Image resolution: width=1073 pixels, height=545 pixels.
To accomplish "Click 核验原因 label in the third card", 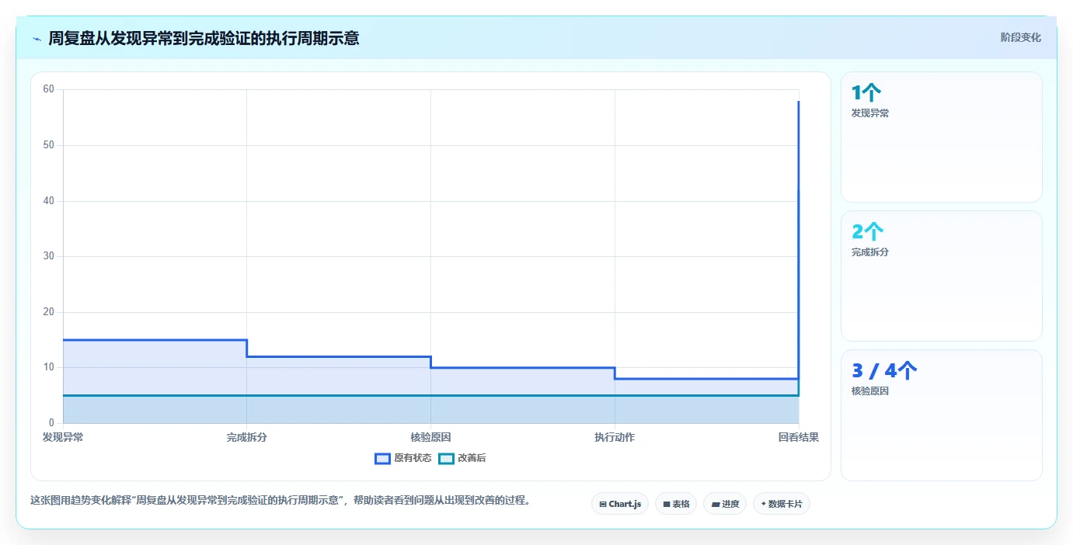I will pos(870,391).
